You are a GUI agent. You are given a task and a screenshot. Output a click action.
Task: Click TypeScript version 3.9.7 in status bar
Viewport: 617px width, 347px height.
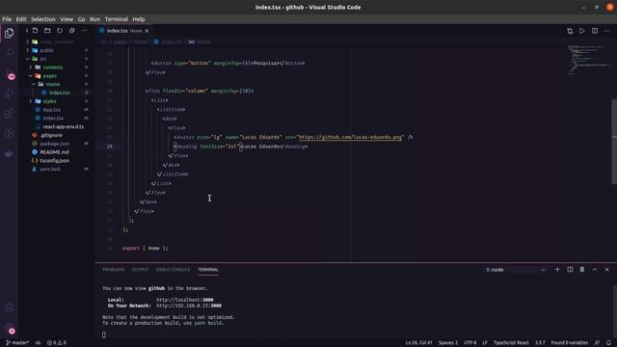(x=540, y=343)
